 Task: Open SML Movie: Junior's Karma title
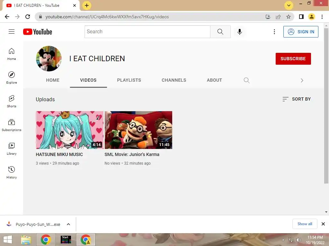click(132, 154)
